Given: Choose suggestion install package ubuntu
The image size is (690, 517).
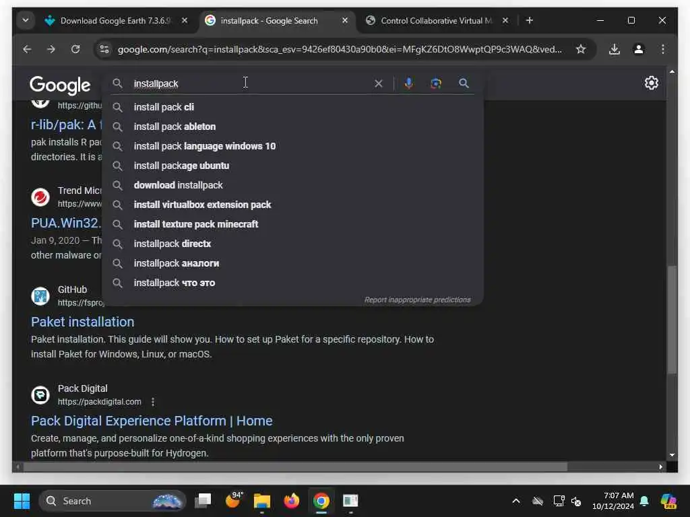Looking at the screenshot, I should [292, 166].
